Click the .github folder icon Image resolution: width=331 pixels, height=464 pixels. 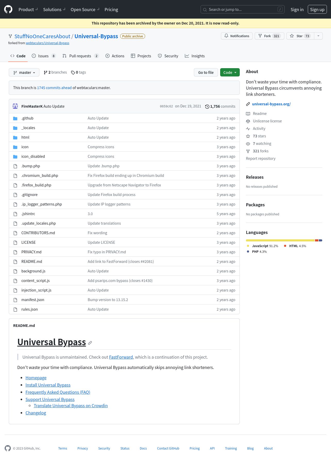[x=15, y=118]
